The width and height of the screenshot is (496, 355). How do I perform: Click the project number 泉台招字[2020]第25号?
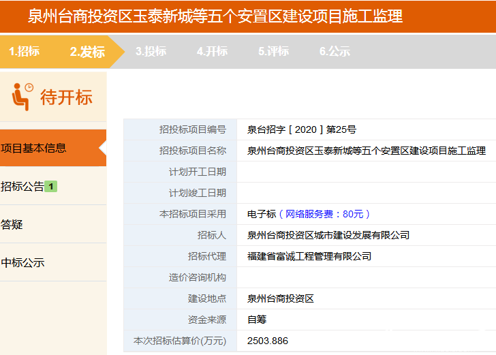302,129
